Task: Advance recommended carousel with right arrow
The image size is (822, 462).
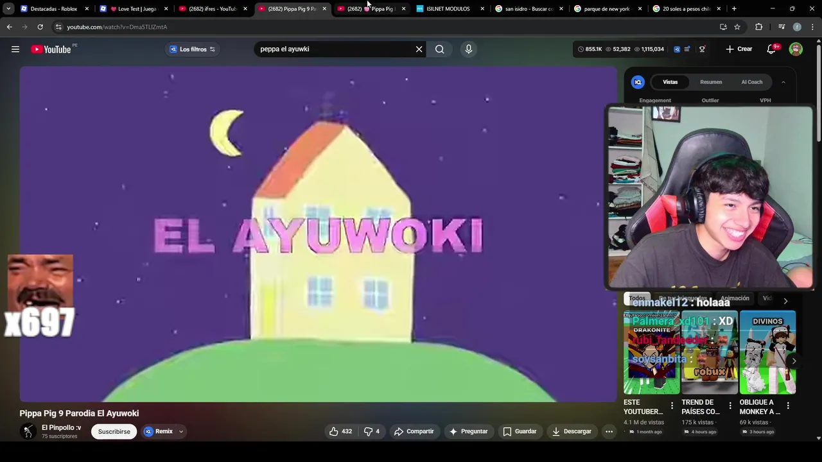Action: (x=794, y=361)
